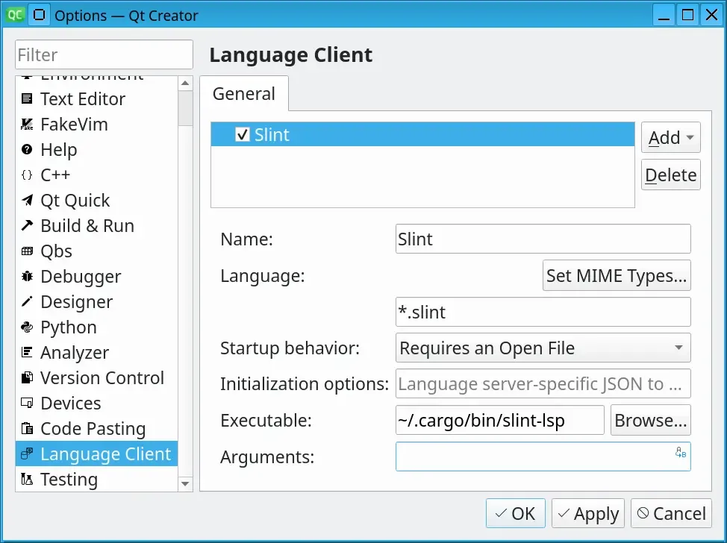Click Browse to pick an executable
This screenshot has height=543, width=727.
649,420
